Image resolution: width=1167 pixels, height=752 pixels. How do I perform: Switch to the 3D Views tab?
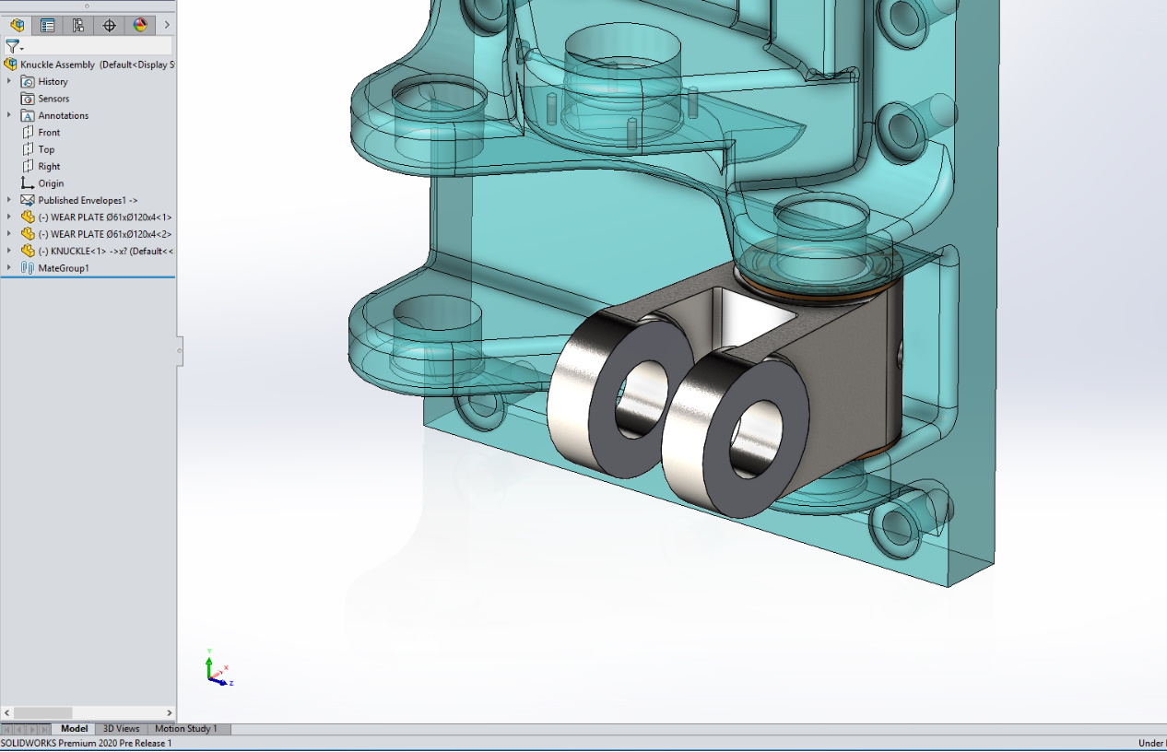coord(121,729)
